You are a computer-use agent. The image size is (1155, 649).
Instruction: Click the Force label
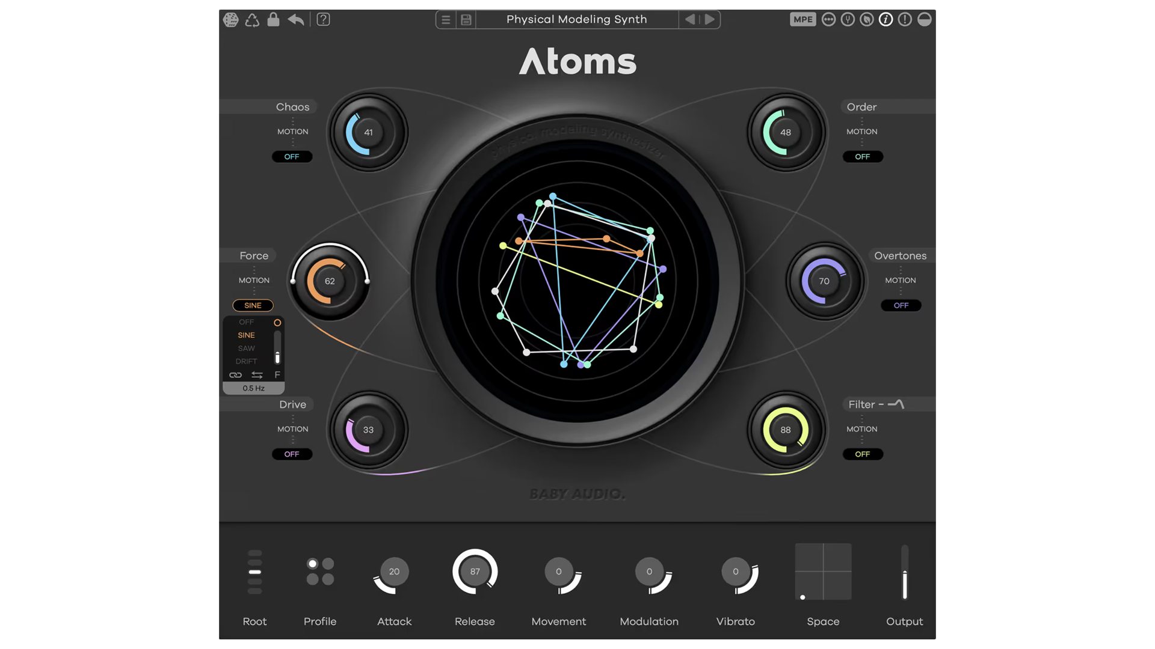coord(254,256)
